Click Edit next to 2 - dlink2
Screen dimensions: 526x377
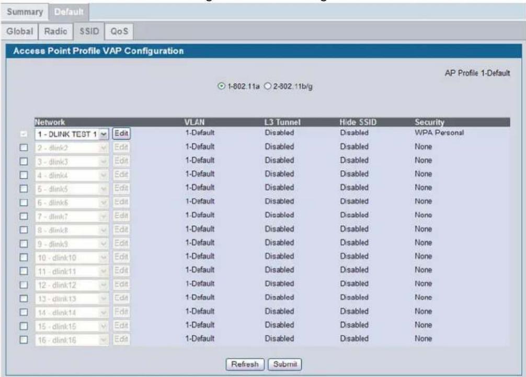(x=121, y=147)
